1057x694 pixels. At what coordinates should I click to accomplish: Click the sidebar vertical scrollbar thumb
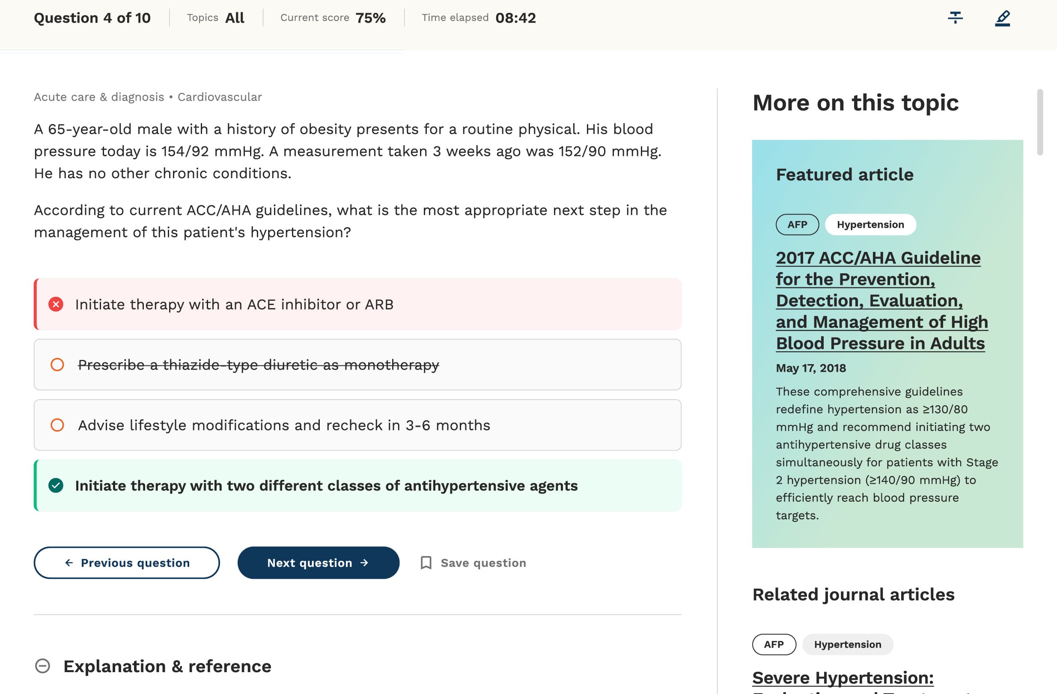click(x=1040, y=122)
